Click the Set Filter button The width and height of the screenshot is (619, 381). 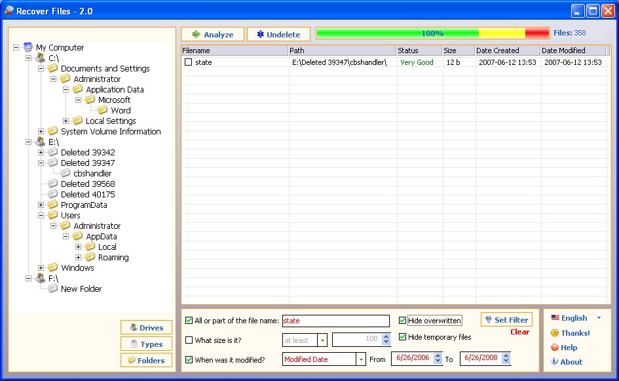pyautogui.click(x=506, y=320)
